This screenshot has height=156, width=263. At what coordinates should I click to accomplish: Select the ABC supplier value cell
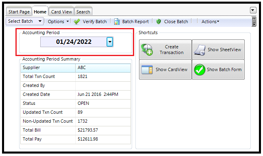click(103, 68)
